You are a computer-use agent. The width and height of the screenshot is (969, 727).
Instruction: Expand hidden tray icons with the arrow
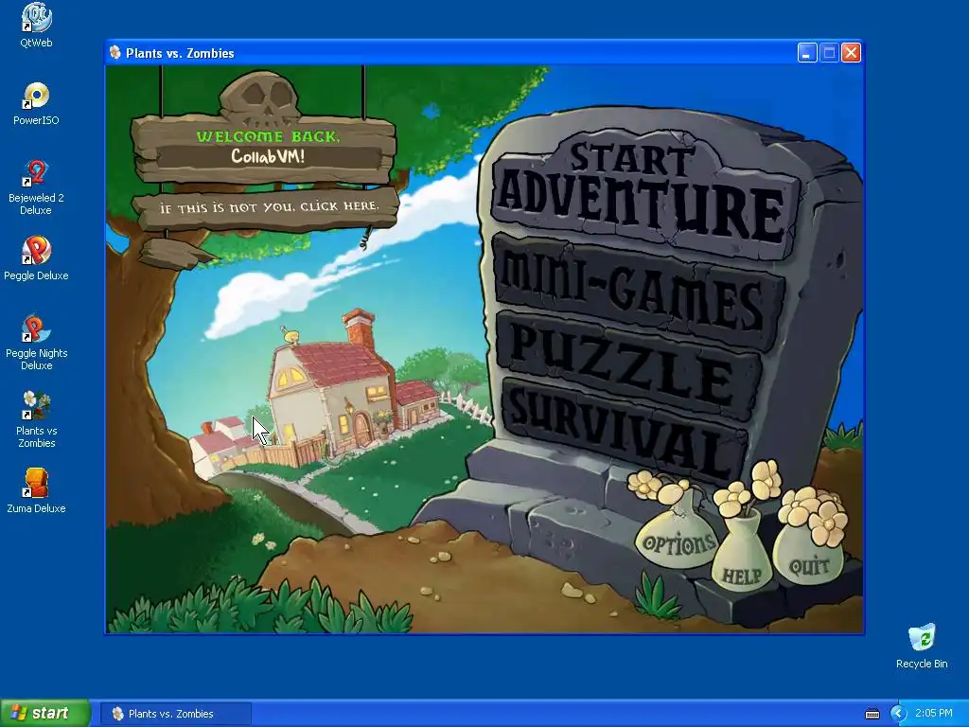[898, 714]
